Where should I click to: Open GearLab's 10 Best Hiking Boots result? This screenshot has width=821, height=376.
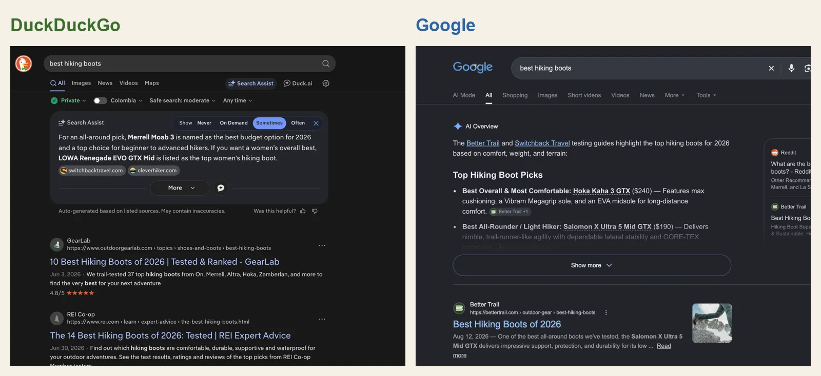[165, 262]
